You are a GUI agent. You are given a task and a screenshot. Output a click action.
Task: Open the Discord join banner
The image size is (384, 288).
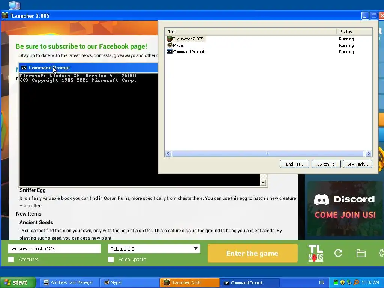344,208
